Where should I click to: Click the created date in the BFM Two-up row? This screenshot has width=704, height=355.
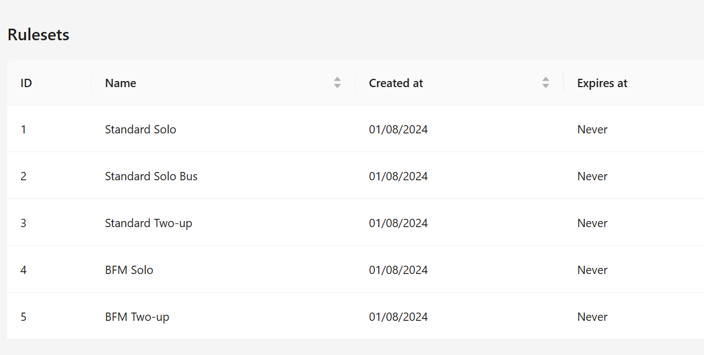point(398,317)
